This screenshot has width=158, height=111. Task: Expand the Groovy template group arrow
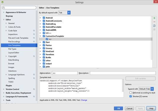(x=40, y=48)
